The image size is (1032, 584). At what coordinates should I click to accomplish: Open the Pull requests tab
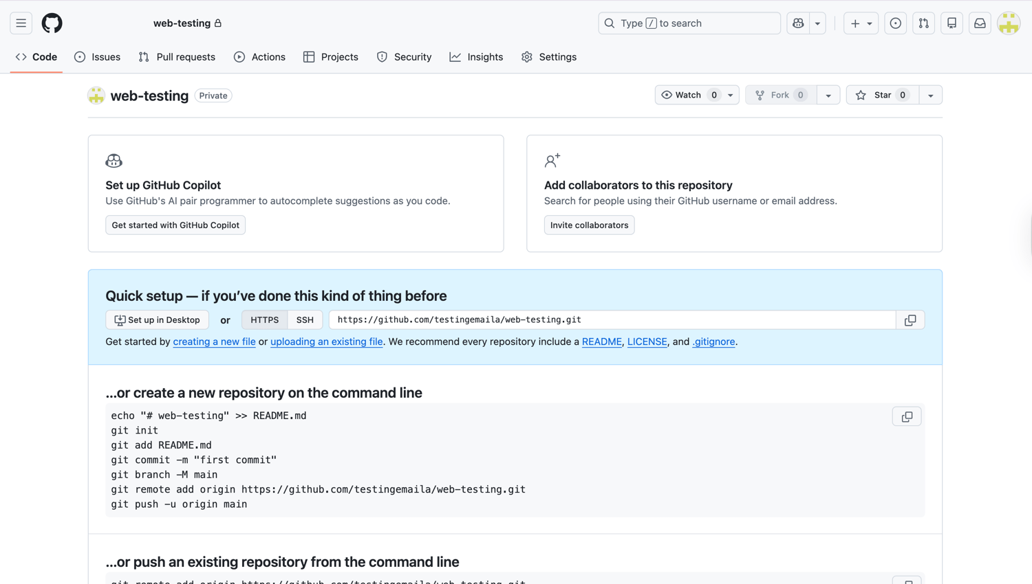[177, 57]
